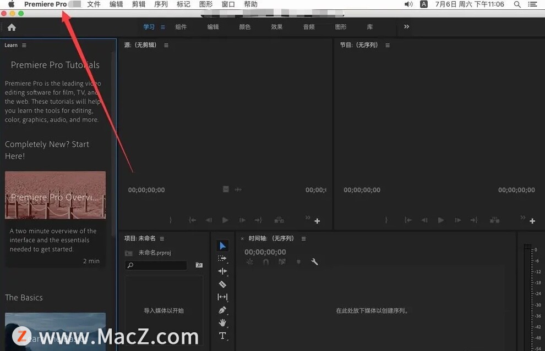Click the Lift button in program monitor
545x351 pixels.
[494, 220]
